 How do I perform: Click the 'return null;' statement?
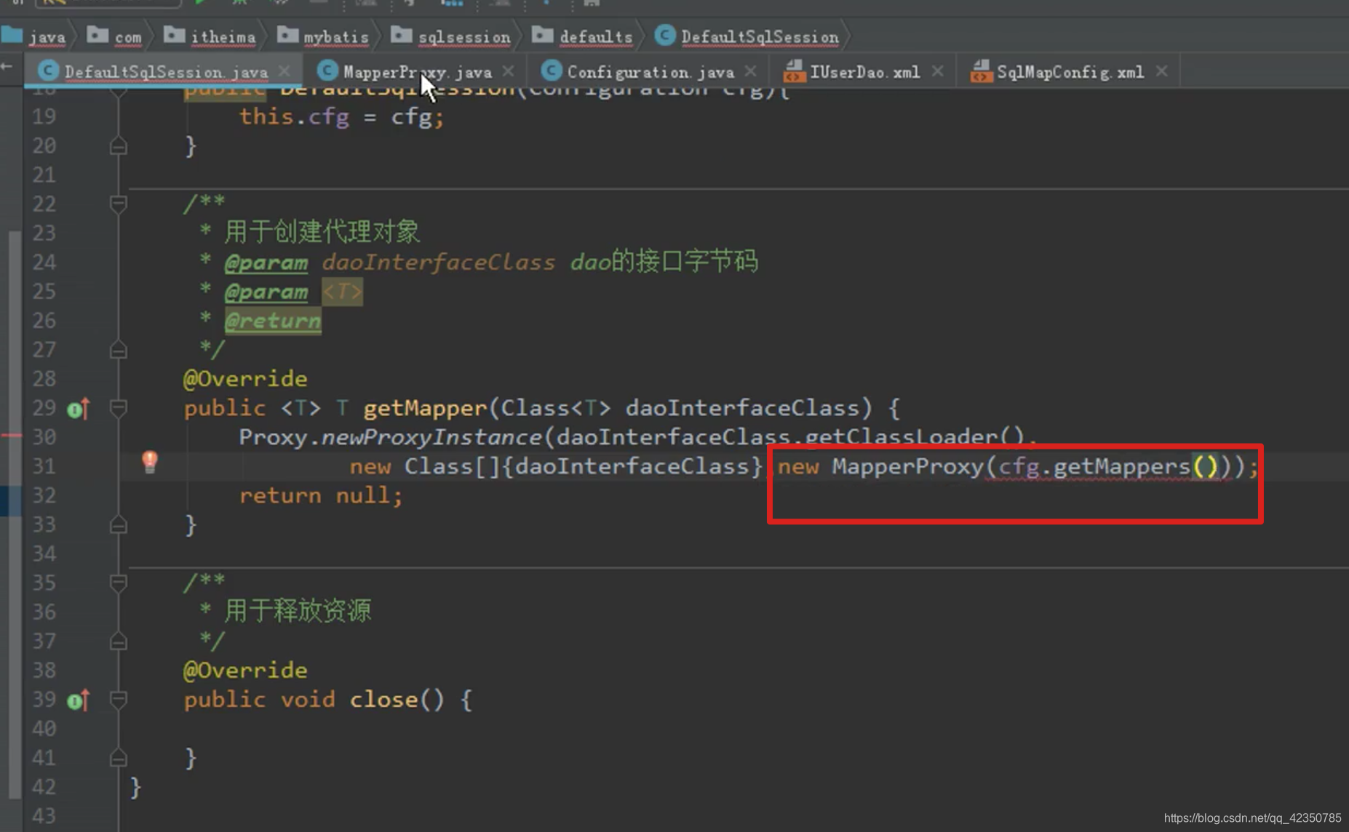point(321,495)
